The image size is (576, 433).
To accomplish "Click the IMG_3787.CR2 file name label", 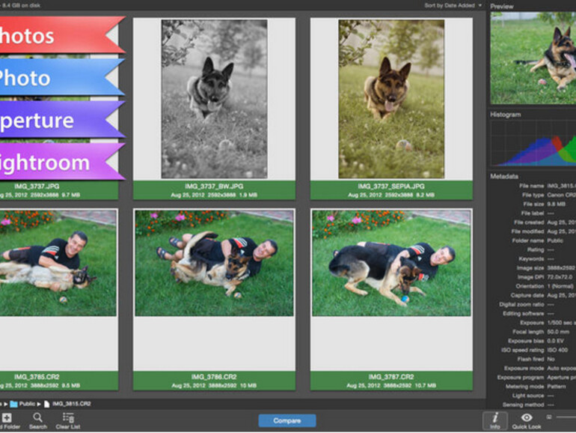I will pos(391,377).
